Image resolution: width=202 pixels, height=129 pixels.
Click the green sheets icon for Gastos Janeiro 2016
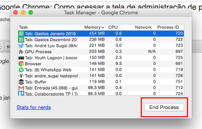click(x=21, y=34)
